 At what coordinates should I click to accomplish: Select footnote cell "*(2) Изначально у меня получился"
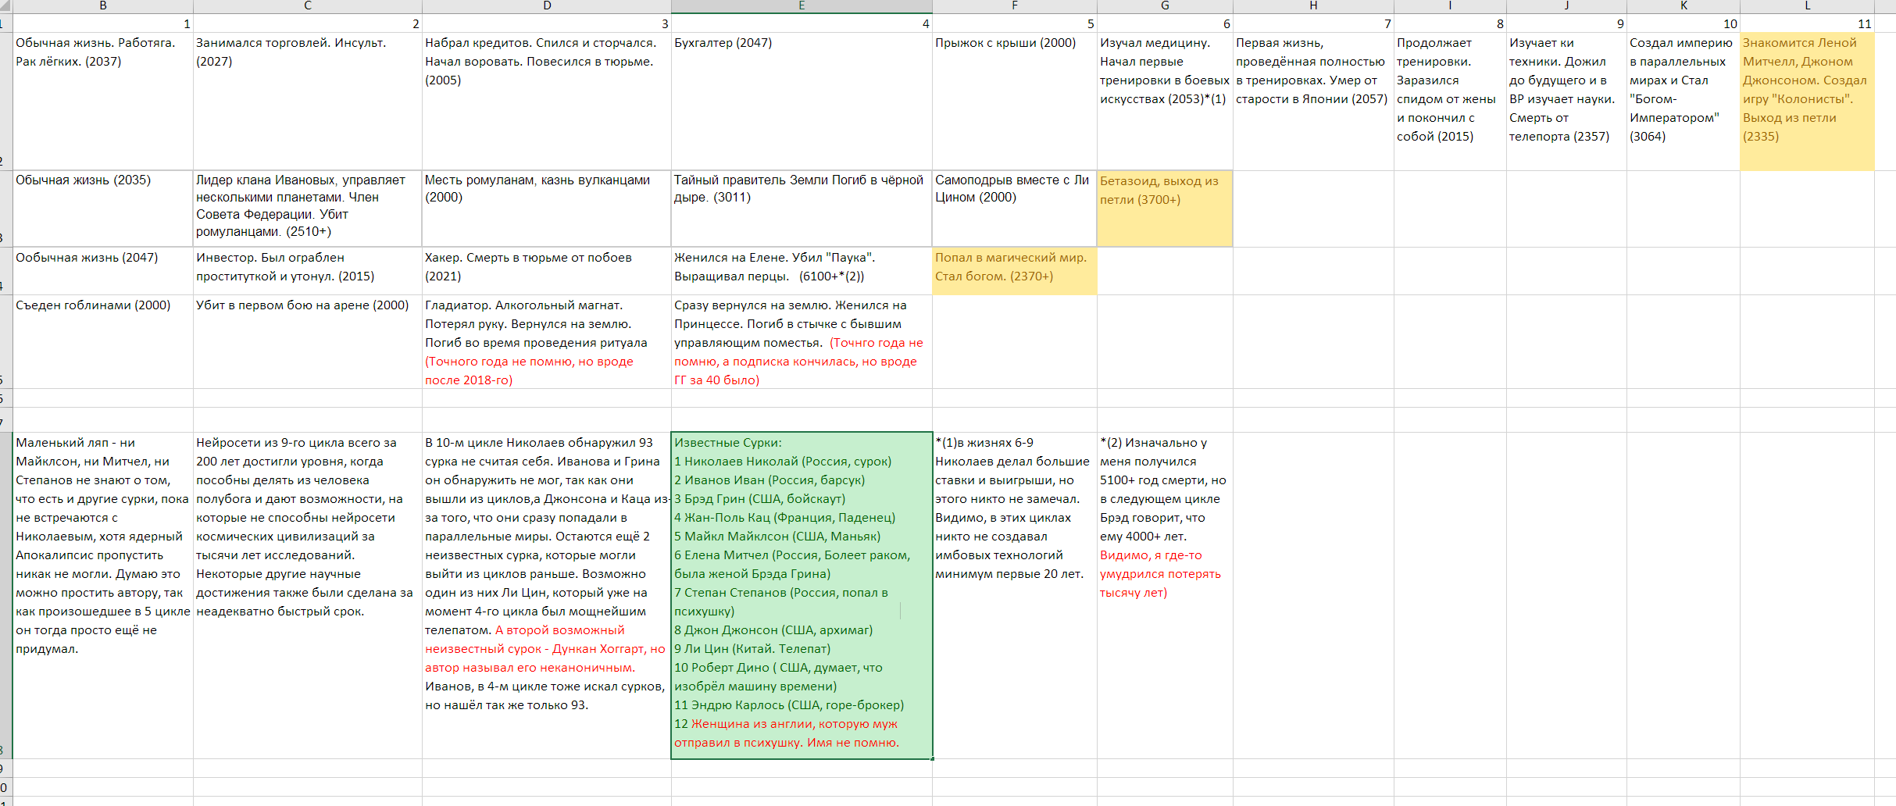tap(1165, 595)
